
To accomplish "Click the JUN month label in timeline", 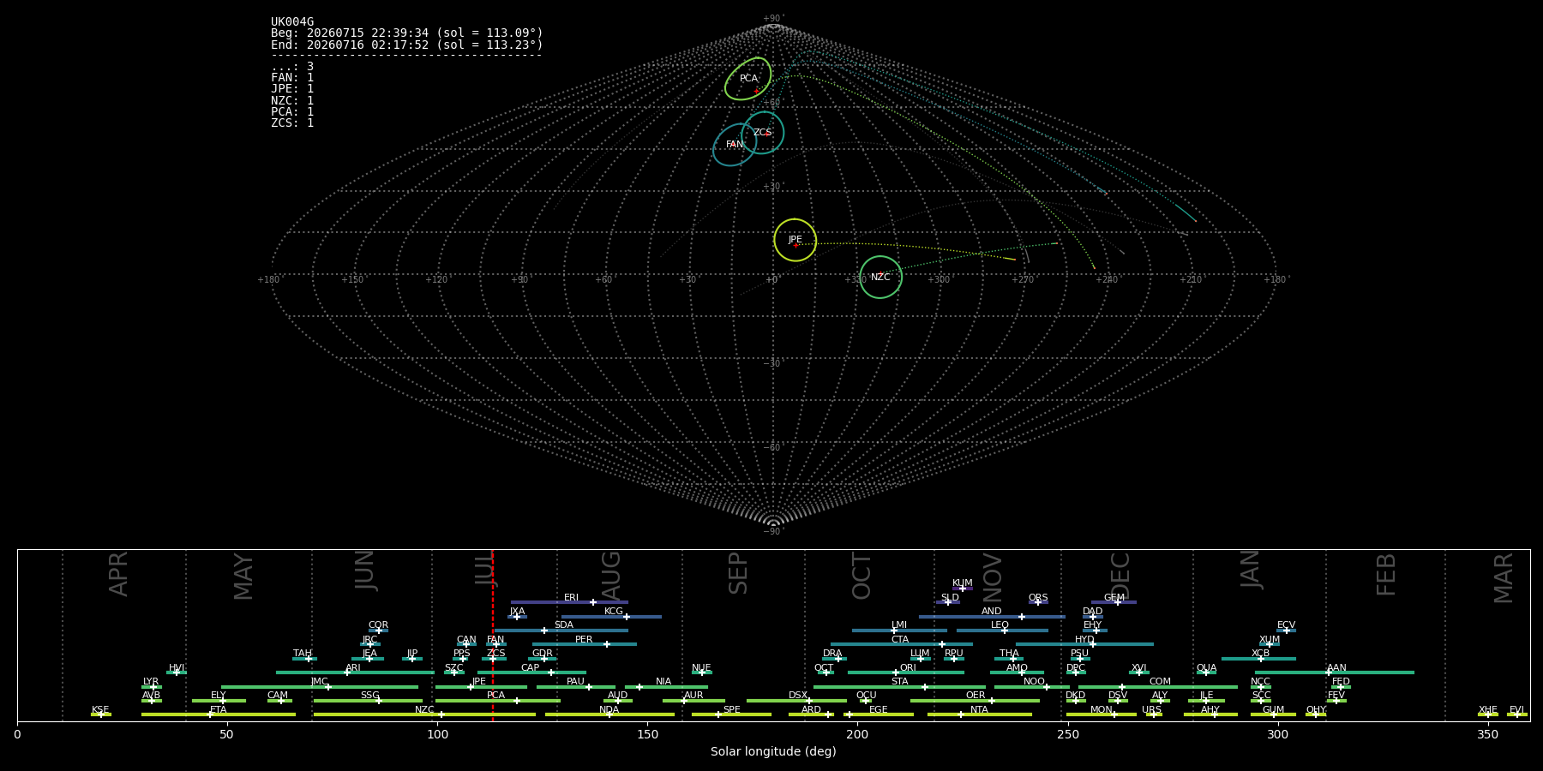I will [366, 571].
